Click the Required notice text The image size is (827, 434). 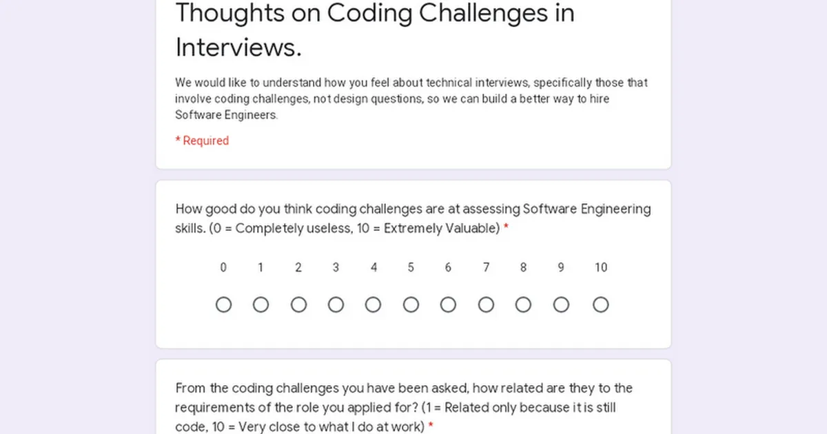coord(202,141)
